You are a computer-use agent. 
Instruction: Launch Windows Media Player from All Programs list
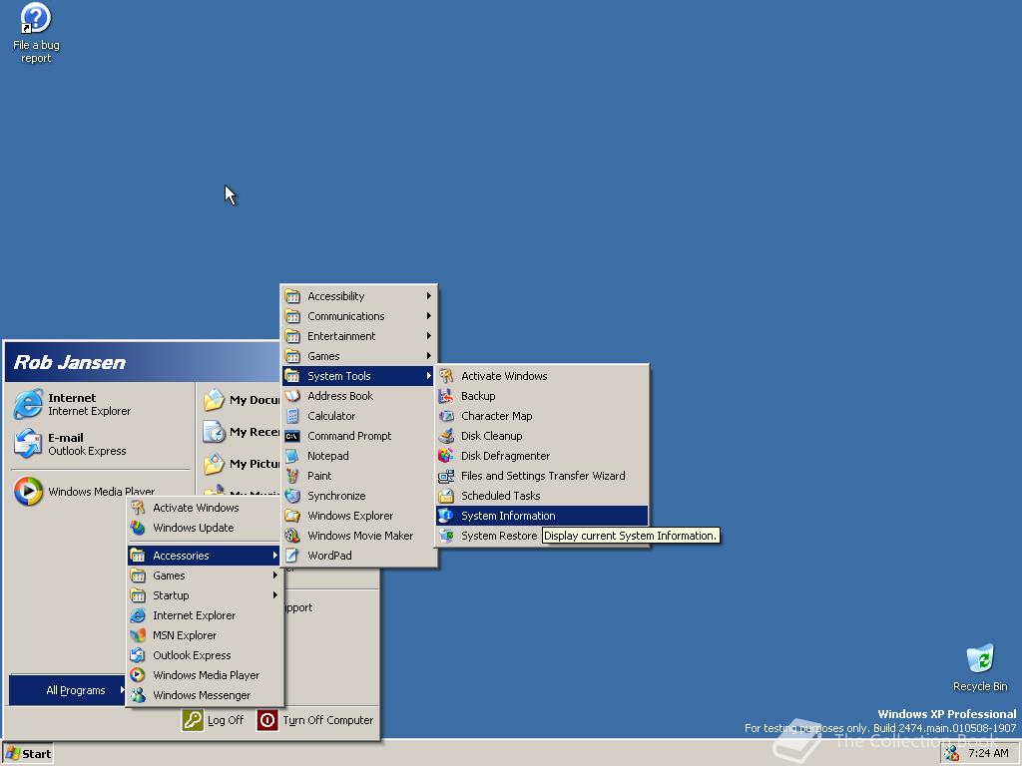coord(205,675)
